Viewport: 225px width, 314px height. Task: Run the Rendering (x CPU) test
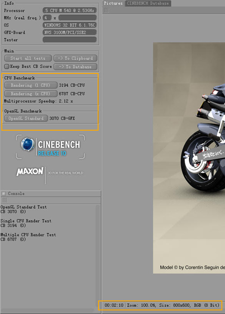[x=31, y=94]
